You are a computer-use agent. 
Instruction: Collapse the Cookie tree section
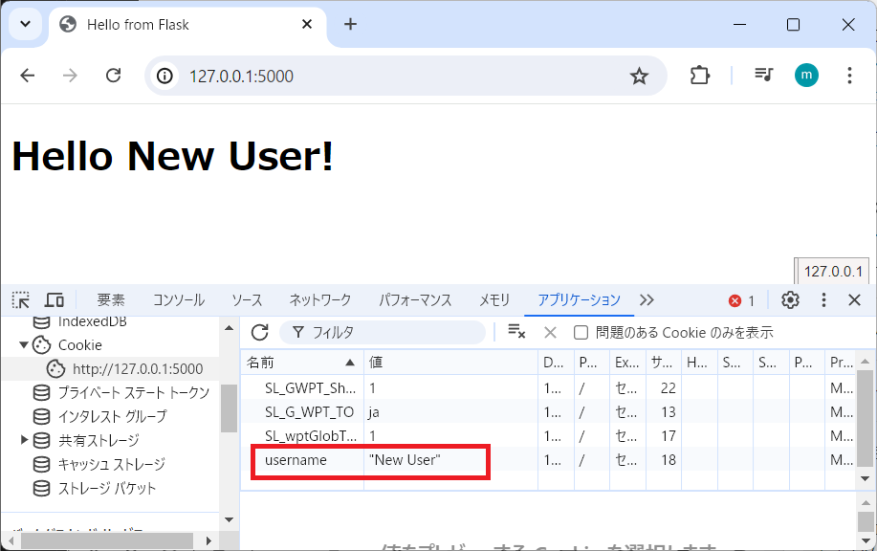[x=24, y=344]
